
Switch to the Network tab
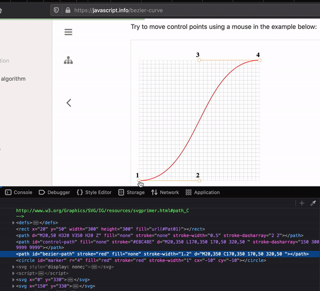tap(165, 192)
